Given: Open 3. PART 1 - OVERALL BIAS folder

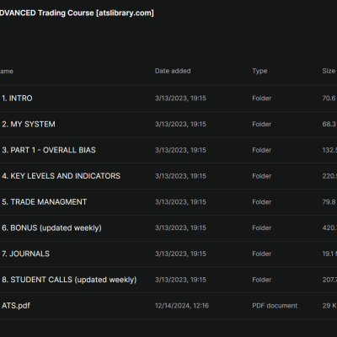Looking at the screenshot, I should (x=49, y=150).
